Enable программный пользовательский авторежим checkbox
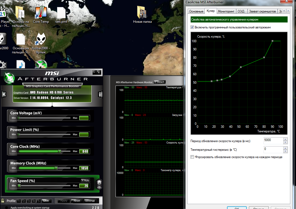The width and height of the screenshot is (296, 209). point(192,27)
